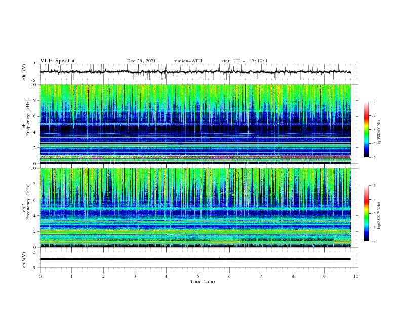The width and height of the screenshot is (401, 310).
Task: Click the time axis end label '10'
Action: 356,276
